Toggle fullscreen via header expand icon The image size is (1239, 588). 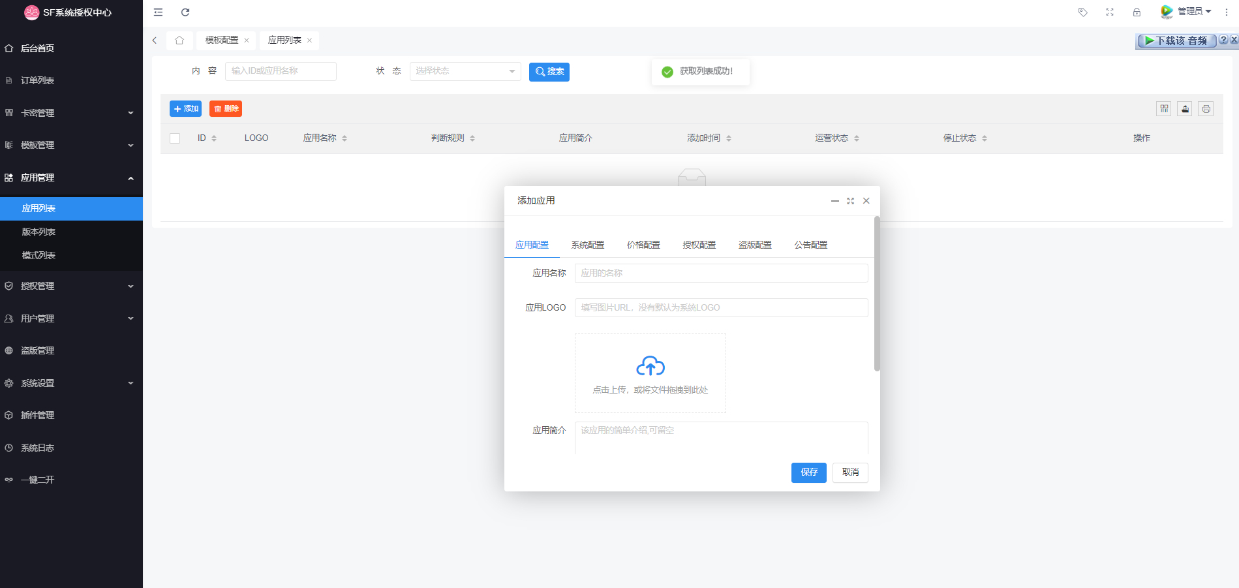(x=1110, y=12)
